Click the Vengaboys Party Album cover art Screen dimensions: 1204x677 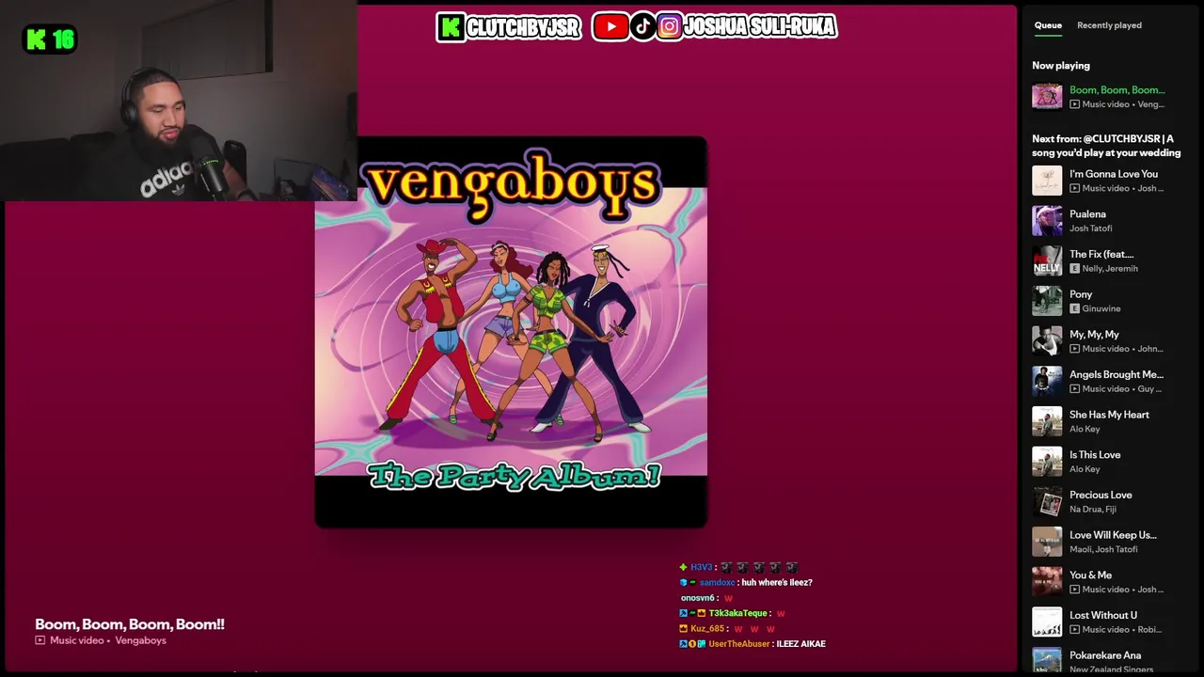[511, 332]
